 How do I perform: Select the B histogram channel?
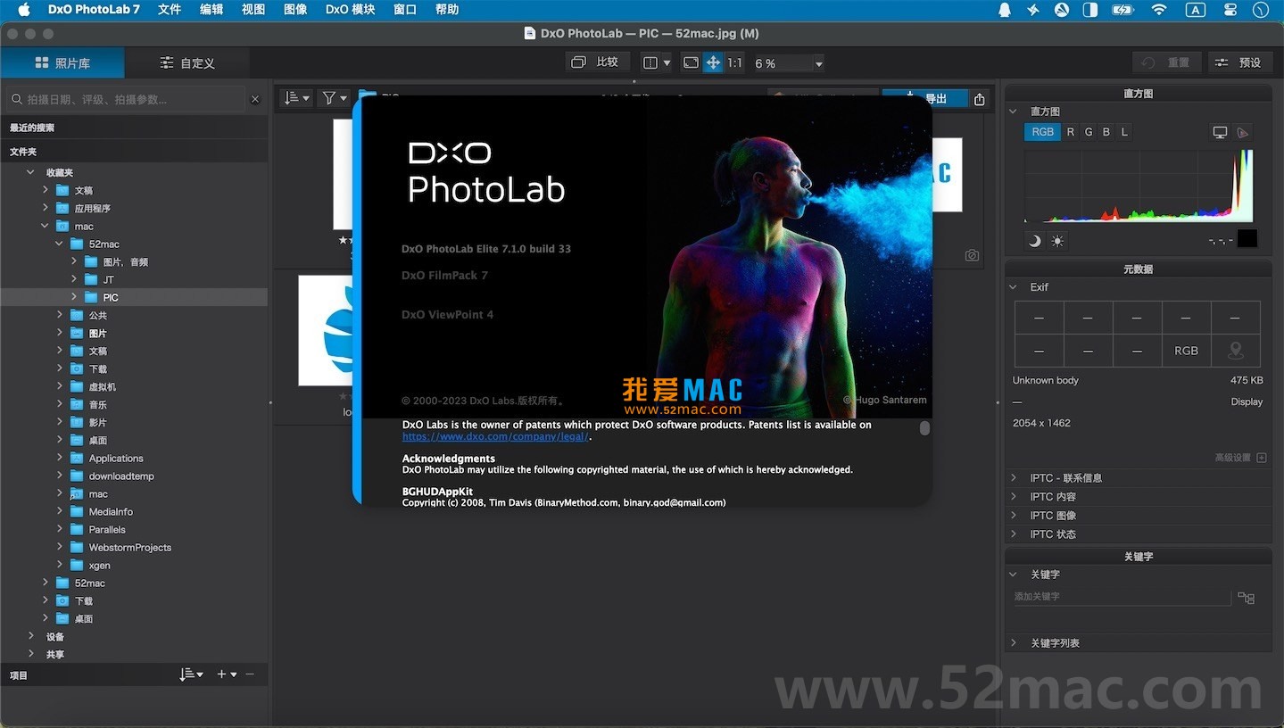point(1106,131)
